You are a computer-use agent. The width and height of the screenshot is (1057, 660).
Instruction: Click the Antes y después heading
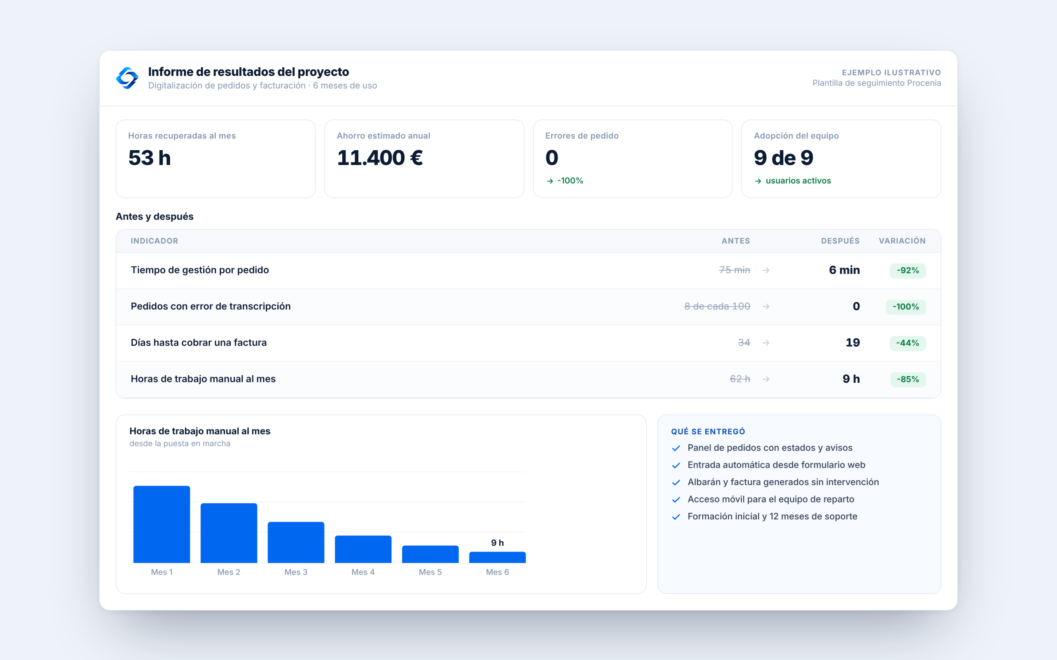[x=154, y=217]
